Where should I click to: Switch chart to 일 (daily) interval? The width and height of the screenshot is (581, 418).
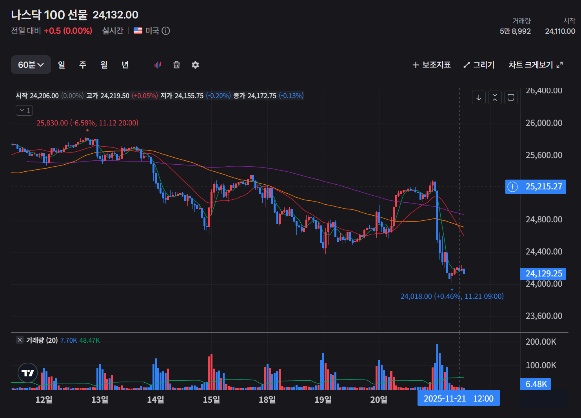tap(62, 65)
